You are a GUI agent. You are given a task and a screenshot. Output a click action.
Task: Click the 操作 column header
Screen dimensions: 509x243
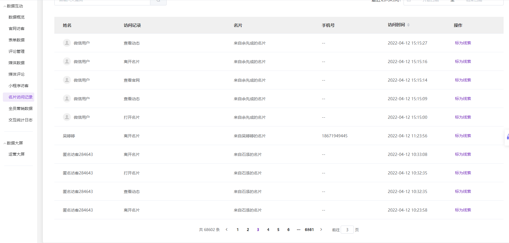point(458,25)
